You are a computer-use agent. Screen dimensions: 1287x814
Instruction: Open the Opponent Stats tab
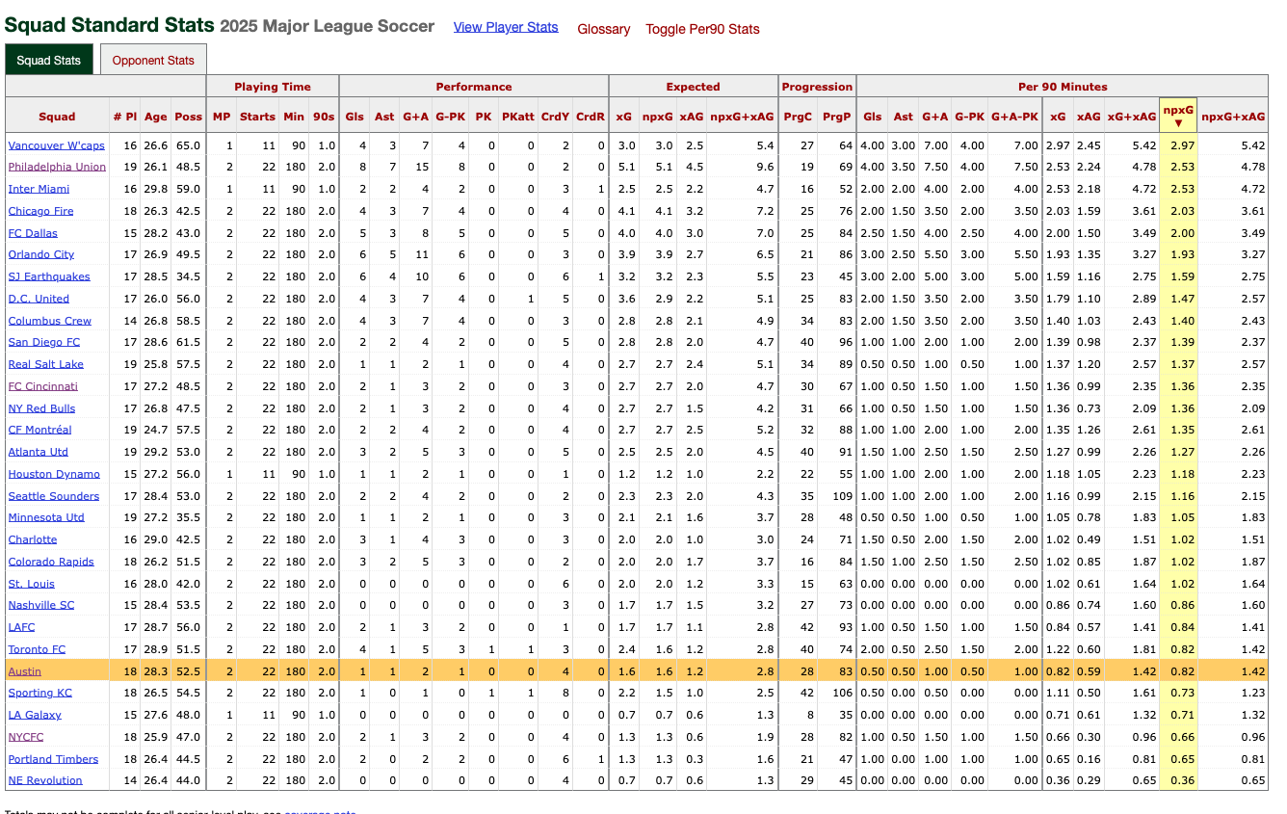(153, 60)
